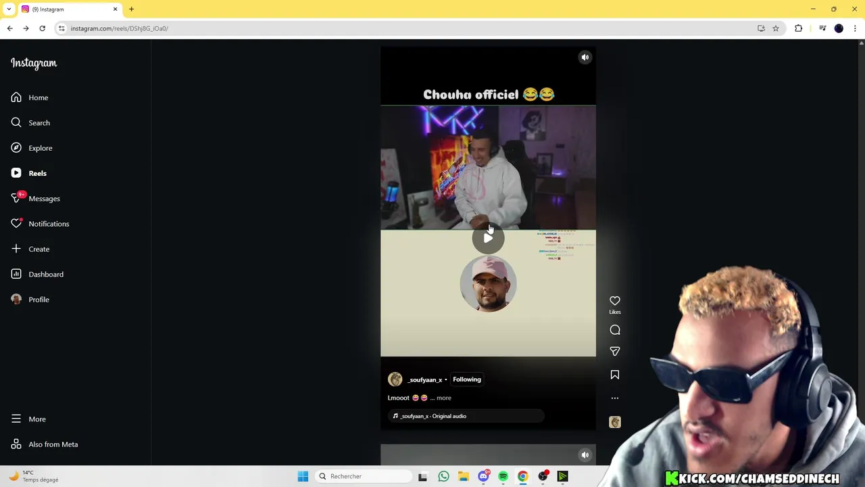Open the audio thumbnail beside the reel
865x487 pixels.
click(x=615, y=422)
